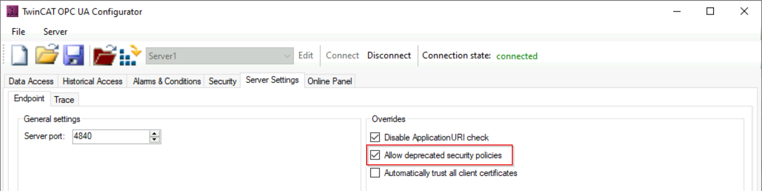The width and height of the screenshot is (762, 191).
Task: Open the Server menu
Action: (x=55, y=32)
